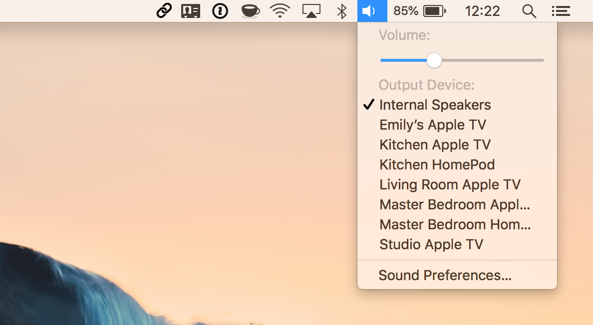The width and height of the screenshot is (593, 325).
Task: Click the 12:22 clock
Action: [482, 10]
